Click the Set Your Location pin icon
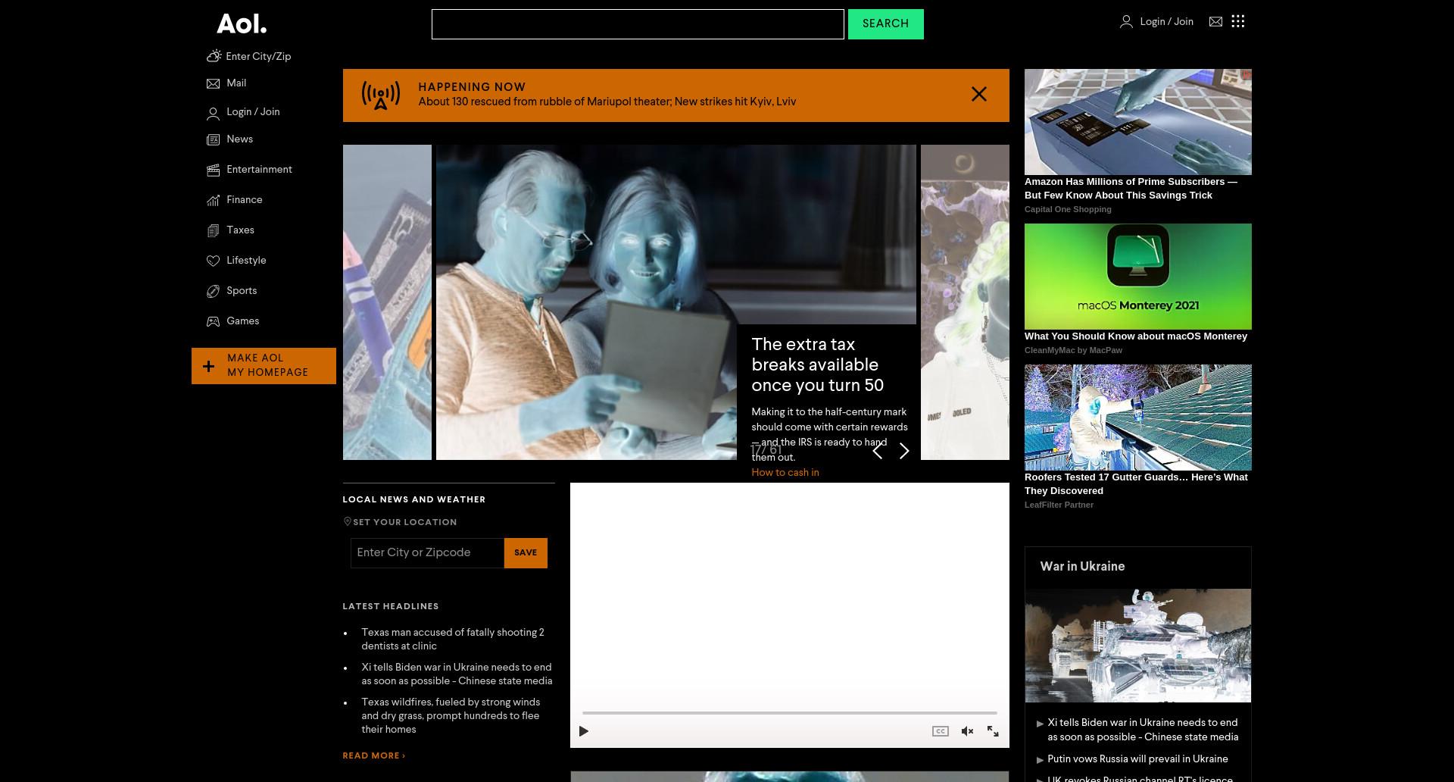1454x782 pixels. click(348, 522)
